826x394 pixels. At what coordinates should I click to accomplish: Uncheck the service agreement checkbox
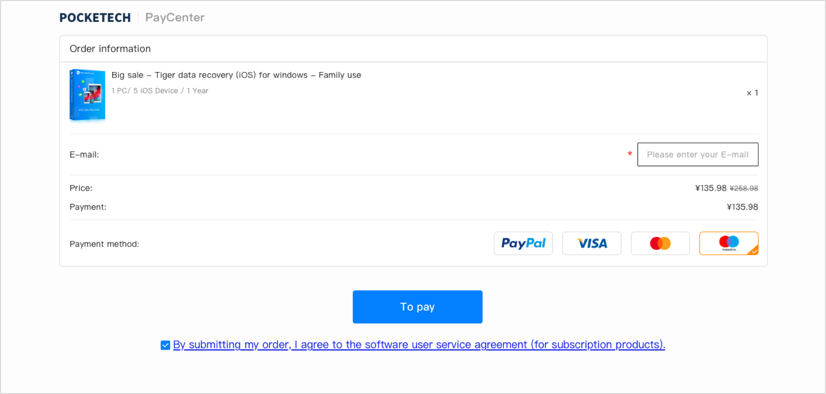pyautogui.click(x=166, y=345)
